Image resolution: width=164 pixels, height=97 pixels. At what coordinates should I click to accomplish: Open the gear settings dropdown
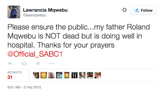click(x=125, y=10)
